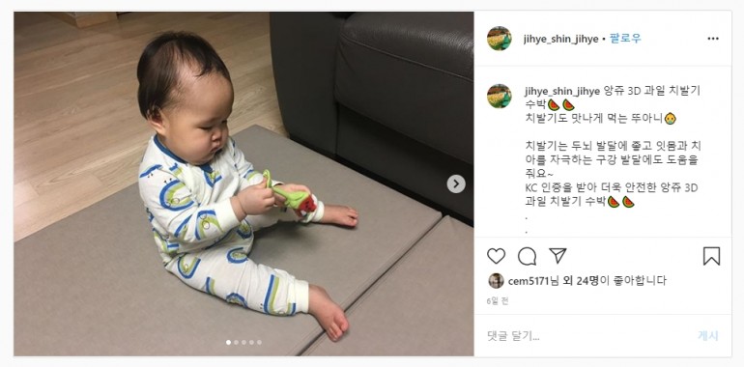744x367 pixels.
Task: Like the post with the heart icon
Action: click(496, 256)
